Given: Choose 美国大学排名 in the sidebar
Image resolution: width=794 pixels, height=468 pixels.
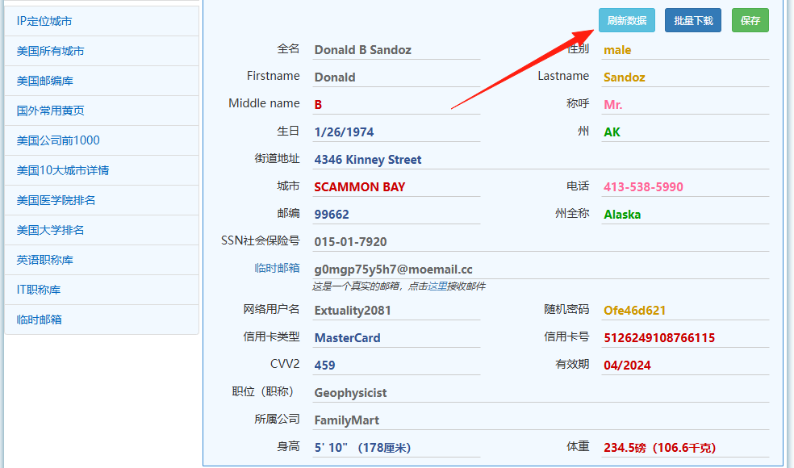Looking at the screenshot, I should 102,230.
